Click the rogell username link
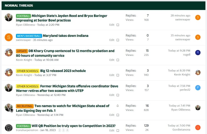 pos(187,55)
